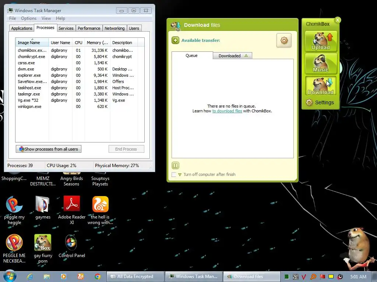Click the Control Panel desktop icon
Viewport: 377px width, 282px height.
pyautogui.click(x=72, y=246)
